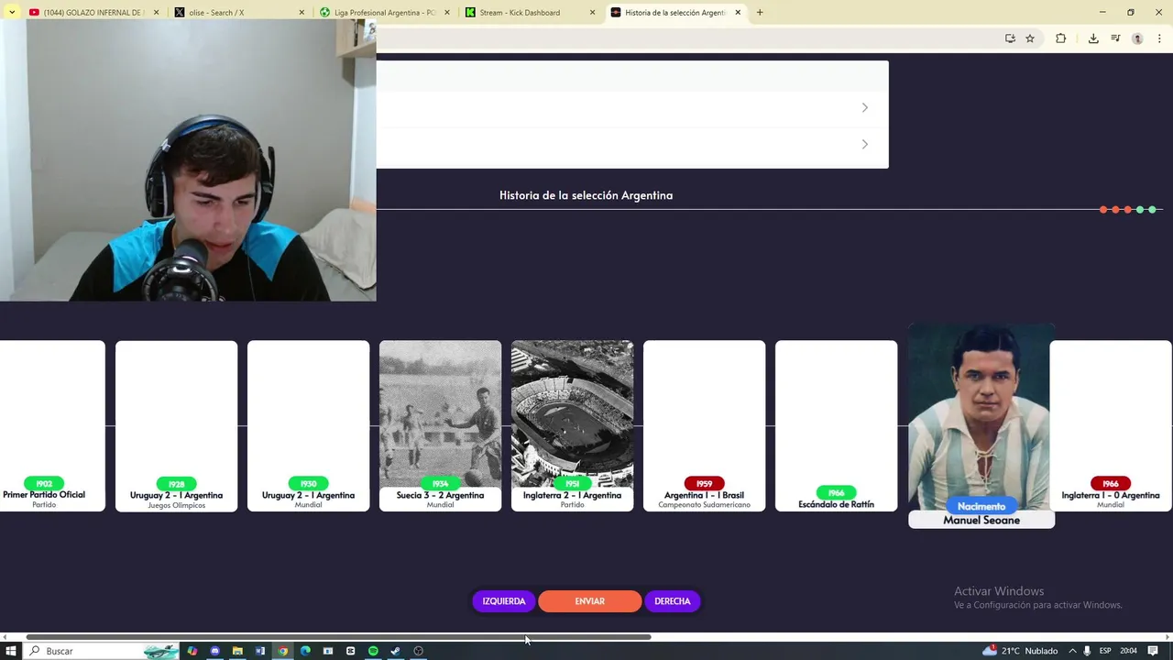Open Chrome three-dot menu
The width and height of the screenshot is (1173, 660).
[1159, 38]
